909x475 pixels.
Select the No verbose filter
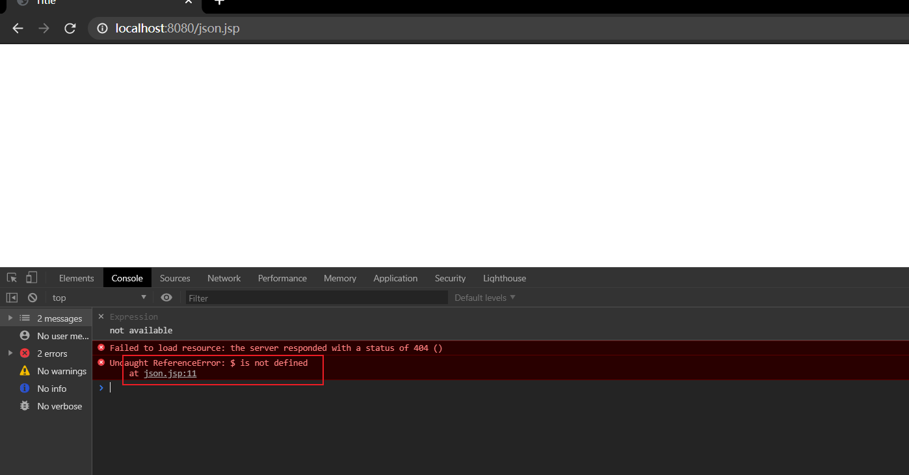(x=46, y=406)
